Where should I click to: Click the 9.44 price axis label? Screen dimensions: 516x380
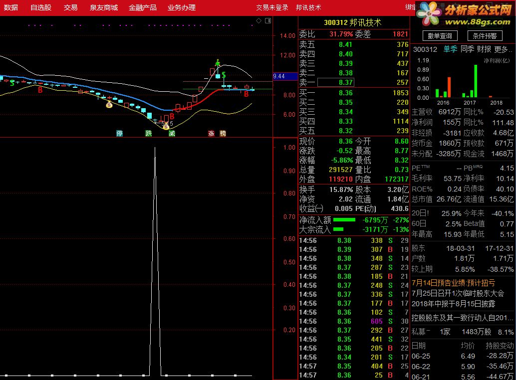[x=285, y=76]
